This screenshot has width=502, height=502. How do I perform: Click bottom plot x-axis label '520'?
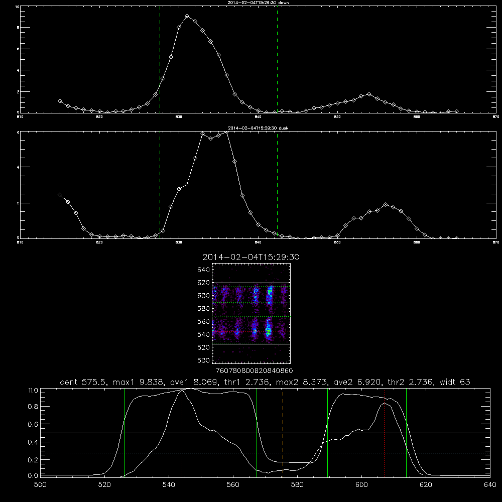[104, 485]
